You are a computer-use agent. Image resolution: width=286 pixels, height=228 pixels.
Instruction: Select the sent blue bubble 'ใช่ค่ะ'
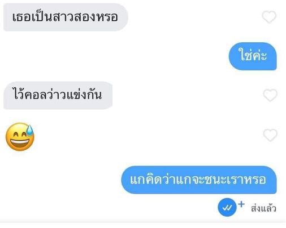(253, 56)
